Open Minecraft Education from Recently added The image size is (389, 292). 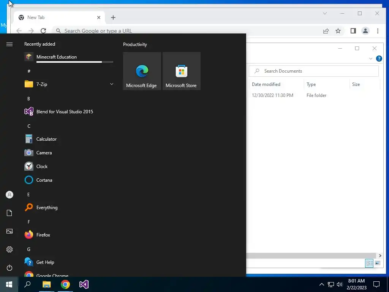(69, 57)
